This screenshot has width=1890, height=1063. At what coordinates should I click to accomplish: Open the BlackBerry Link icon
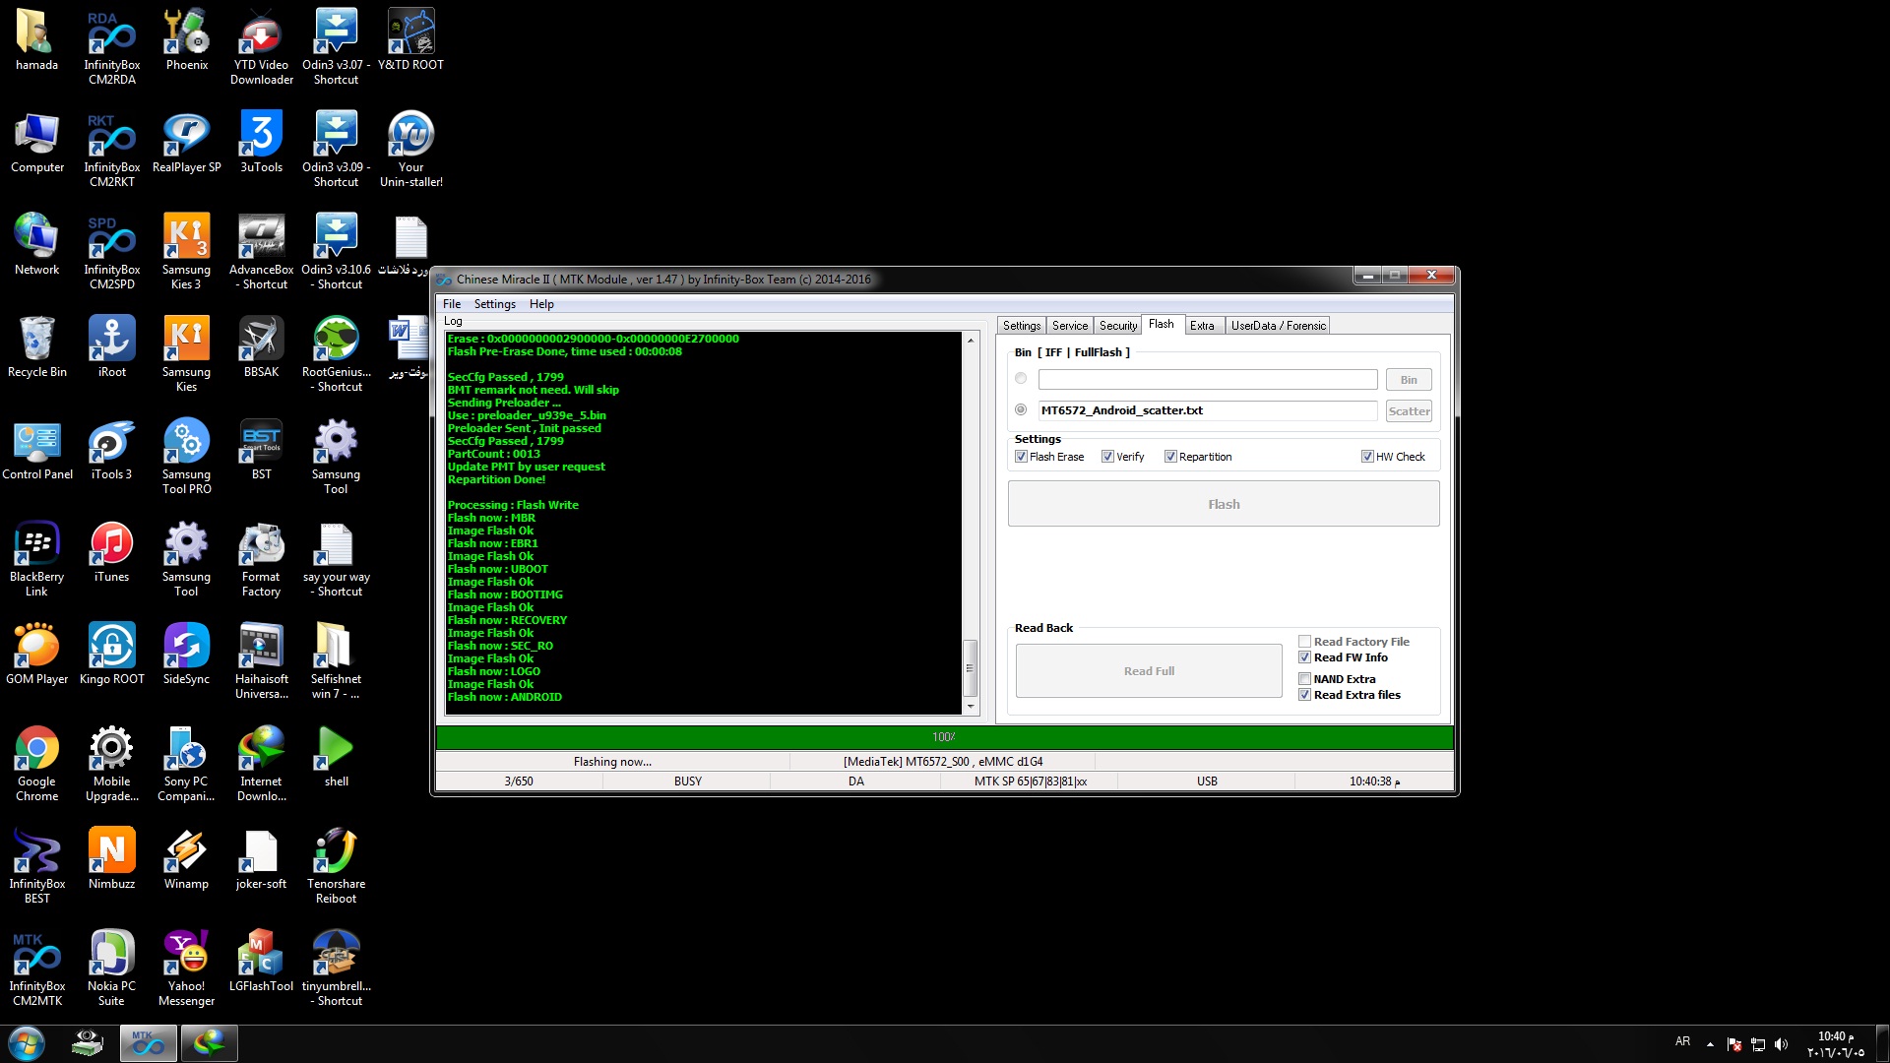tap(36, 559)
